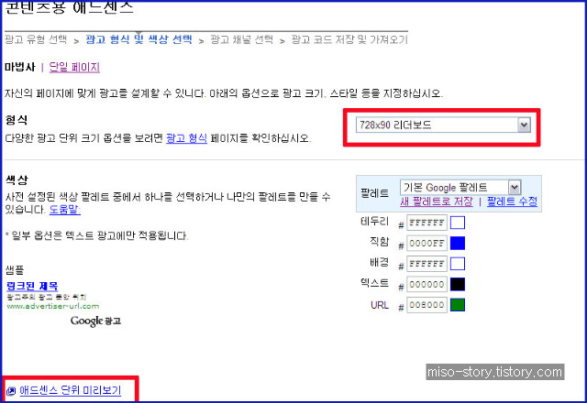Select the 광고 코드 저장 및 가져오기 step
587x403 pixels.
[x=349, y=39]
